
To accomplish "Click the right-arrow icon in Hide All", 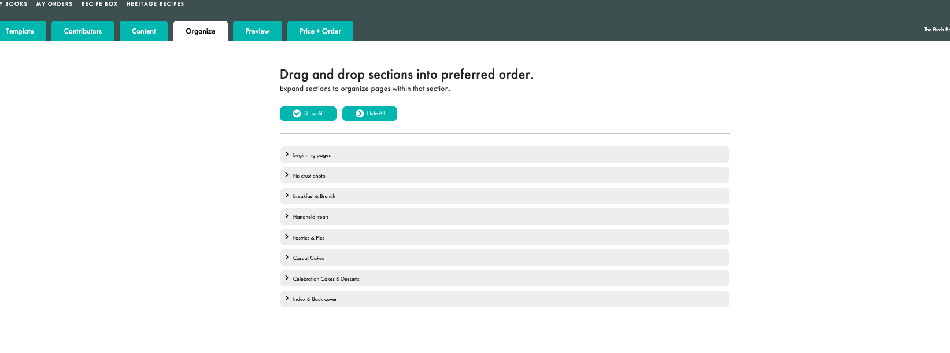I will [x=360, y=113].
